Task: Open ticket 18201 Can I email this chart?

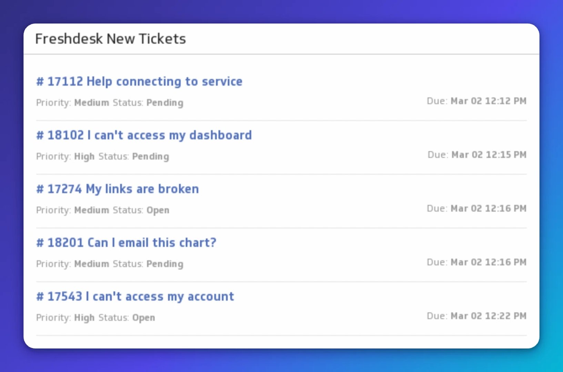Action: tap(126, 243)
